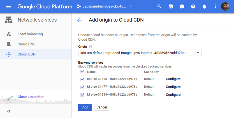Activate Cloud Shell terminal icon
Viewport: 234px width, 118px height.
pyautogui.click(x=171, y=6)
